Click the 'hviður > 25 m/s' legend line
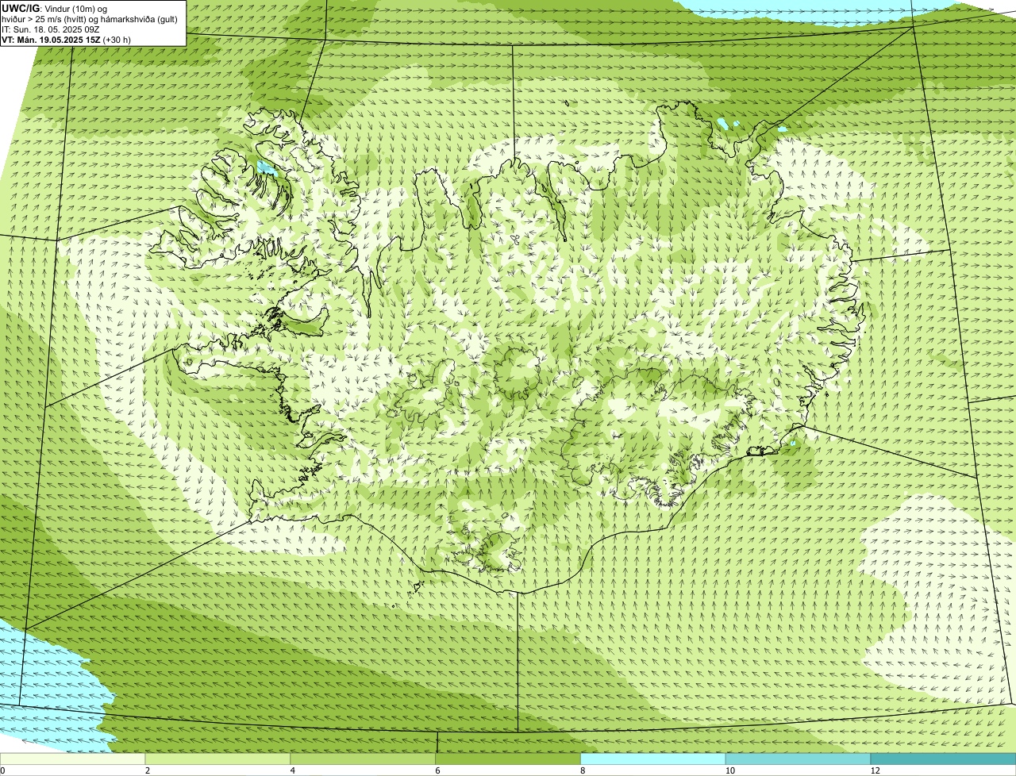 pos(90,19)
